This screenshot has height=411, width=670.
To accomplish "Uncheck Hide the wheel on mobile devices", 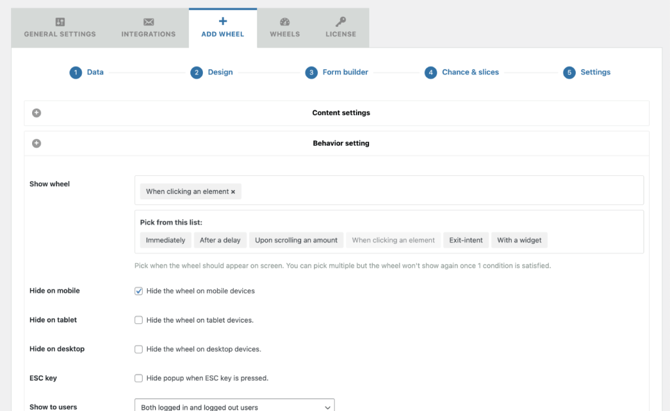I will click(138, 290).
